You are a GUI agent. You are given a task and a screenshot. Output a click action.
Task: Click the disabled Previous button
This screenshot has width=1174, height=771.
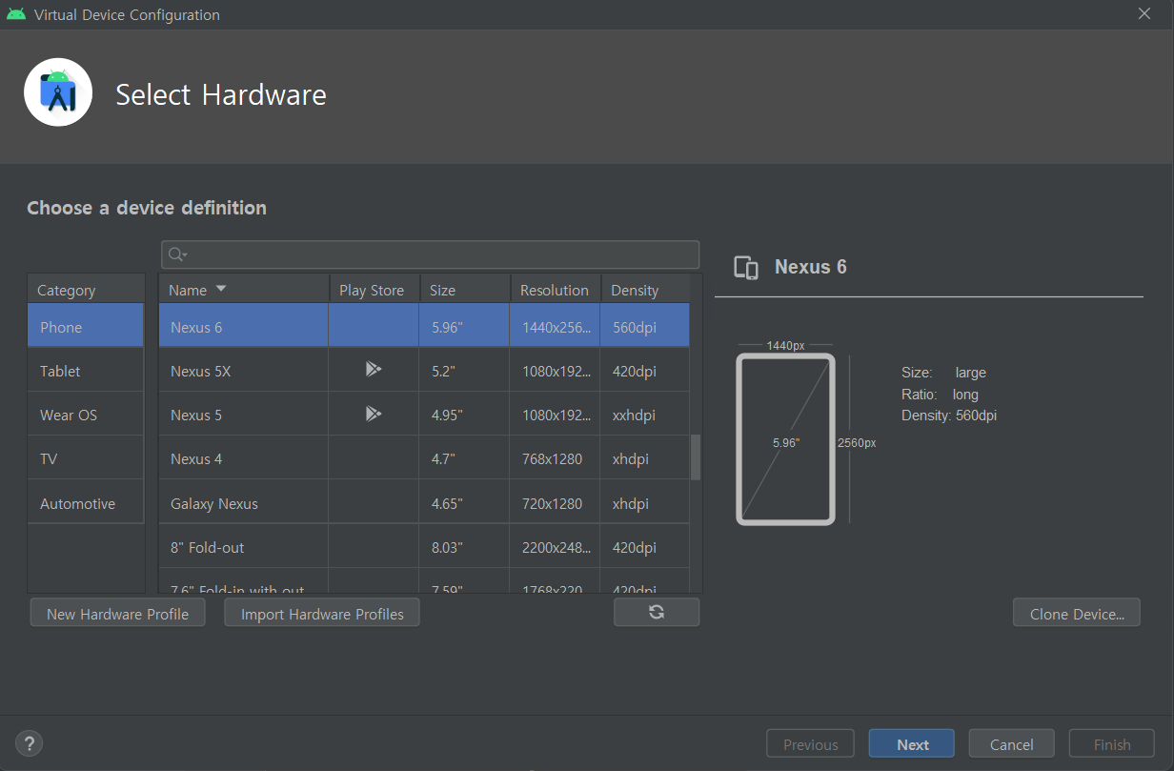[x=810, y=744]
